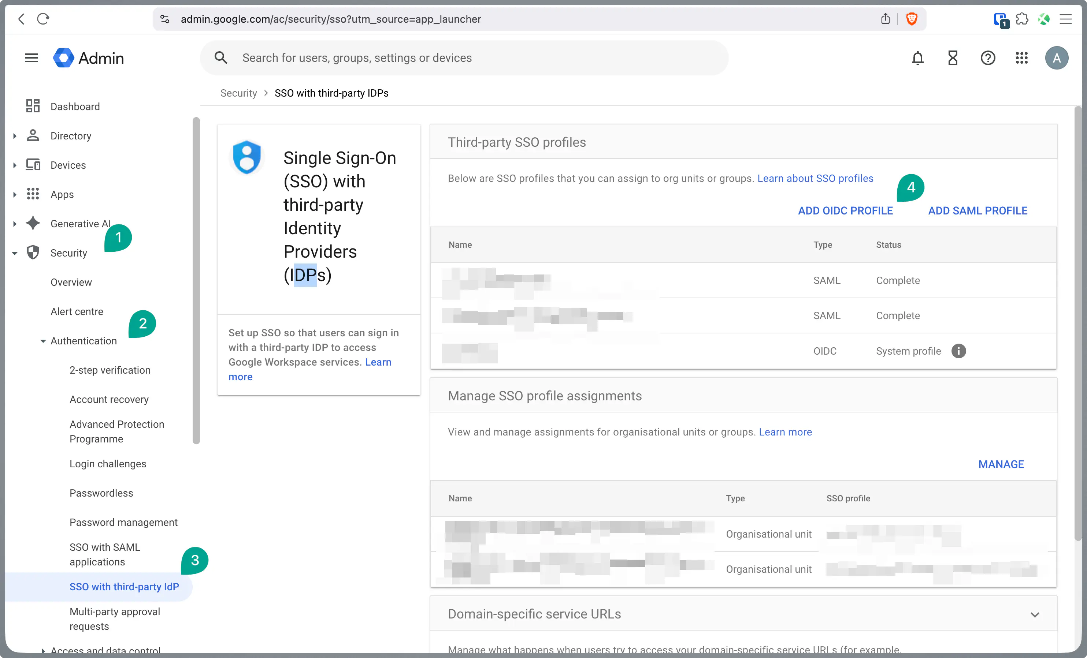Select Password management in sidebar
1087x658 pixels.
pyautogui.click(x=123, y=522)
